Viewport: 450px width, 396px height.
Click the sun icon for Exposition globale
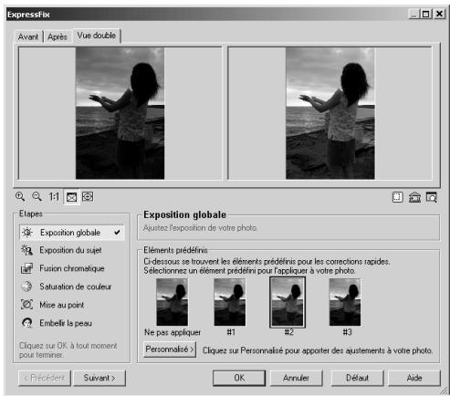click(x=27, y=233)
